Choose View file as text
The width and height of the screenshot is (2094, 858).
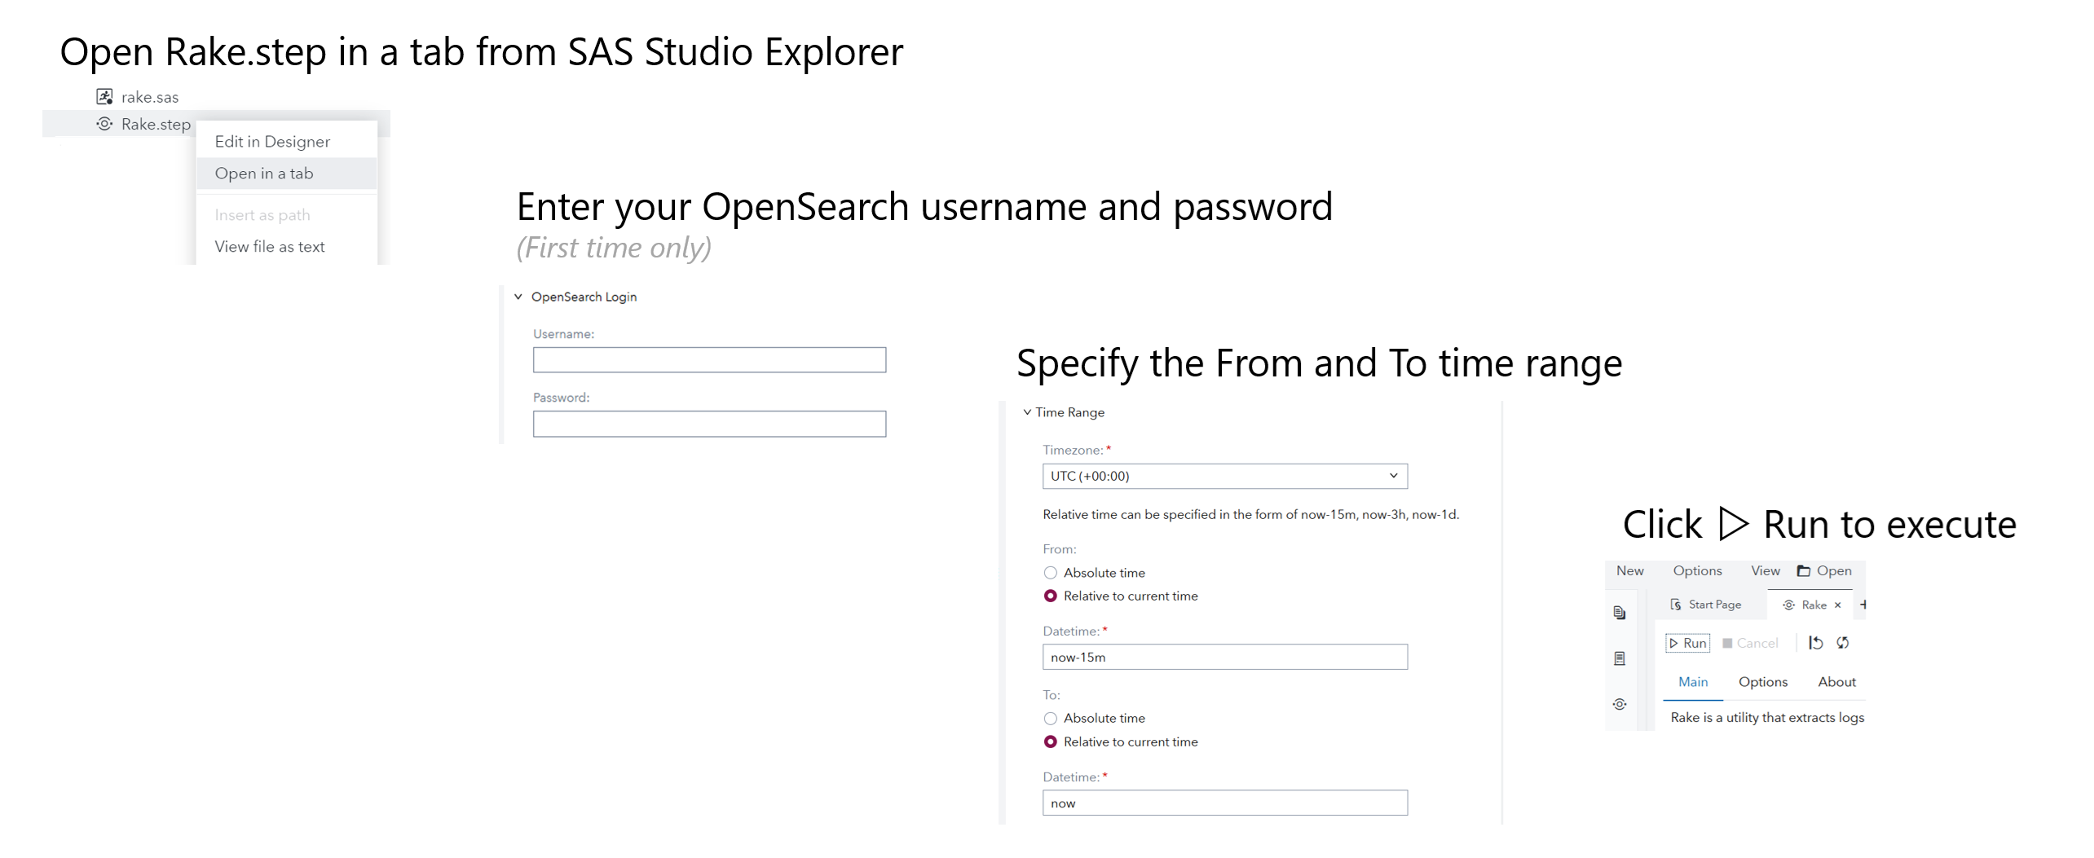click(x=287, y=247)
